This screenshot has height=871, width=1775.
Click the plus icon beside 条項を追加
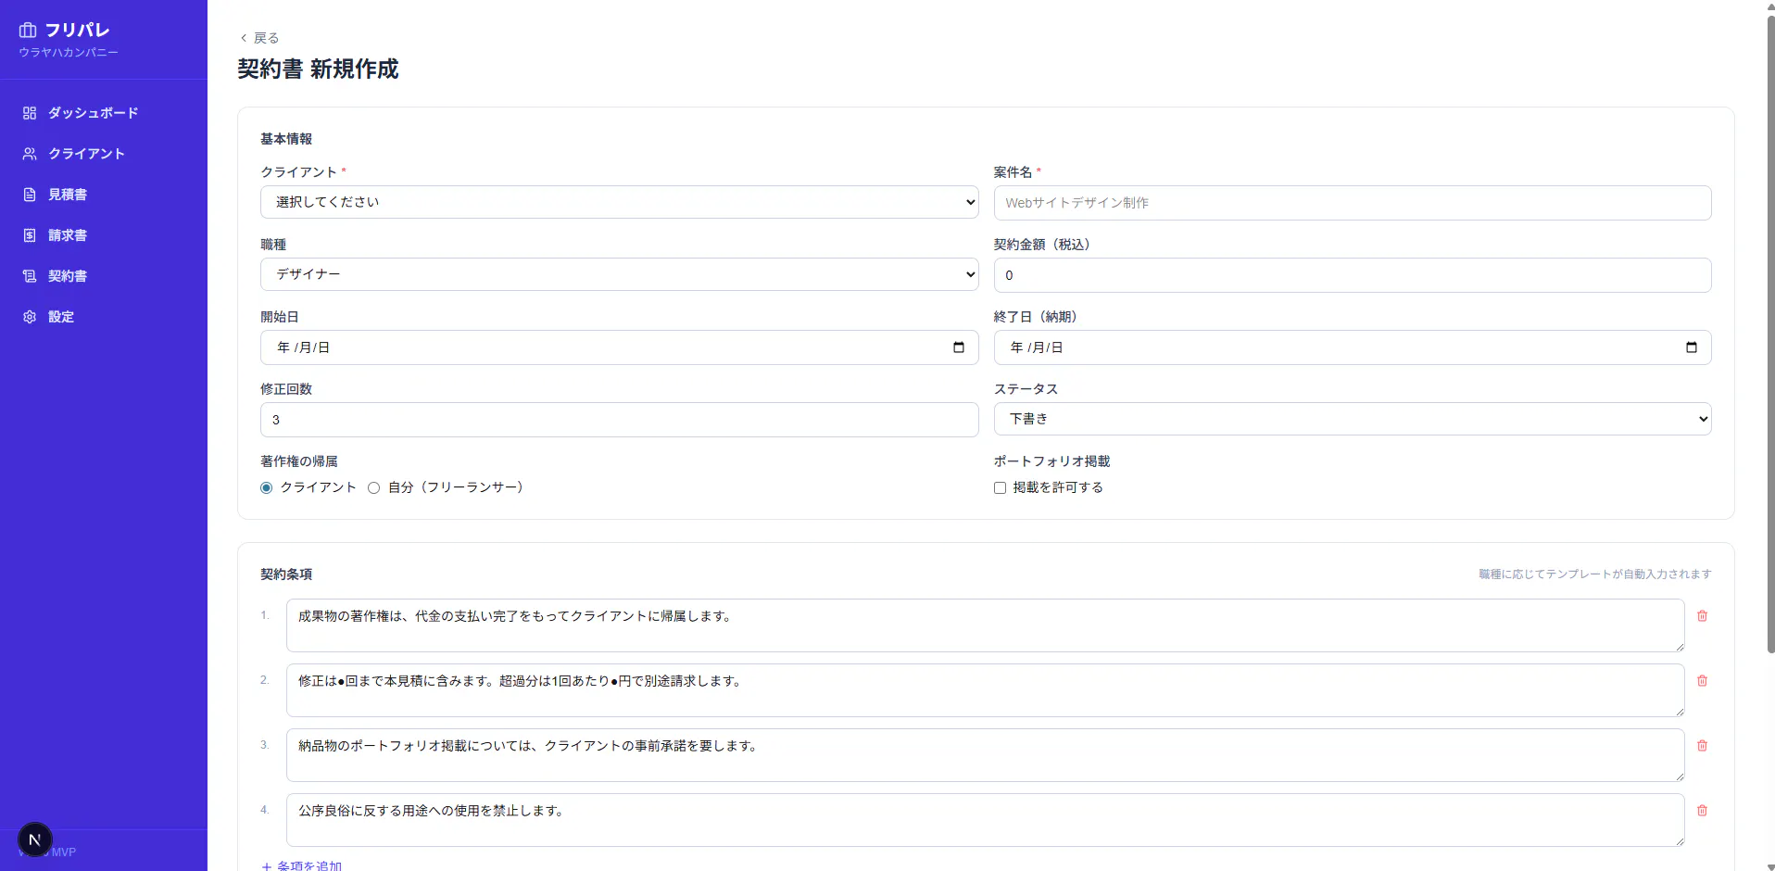tap(267, 866)
